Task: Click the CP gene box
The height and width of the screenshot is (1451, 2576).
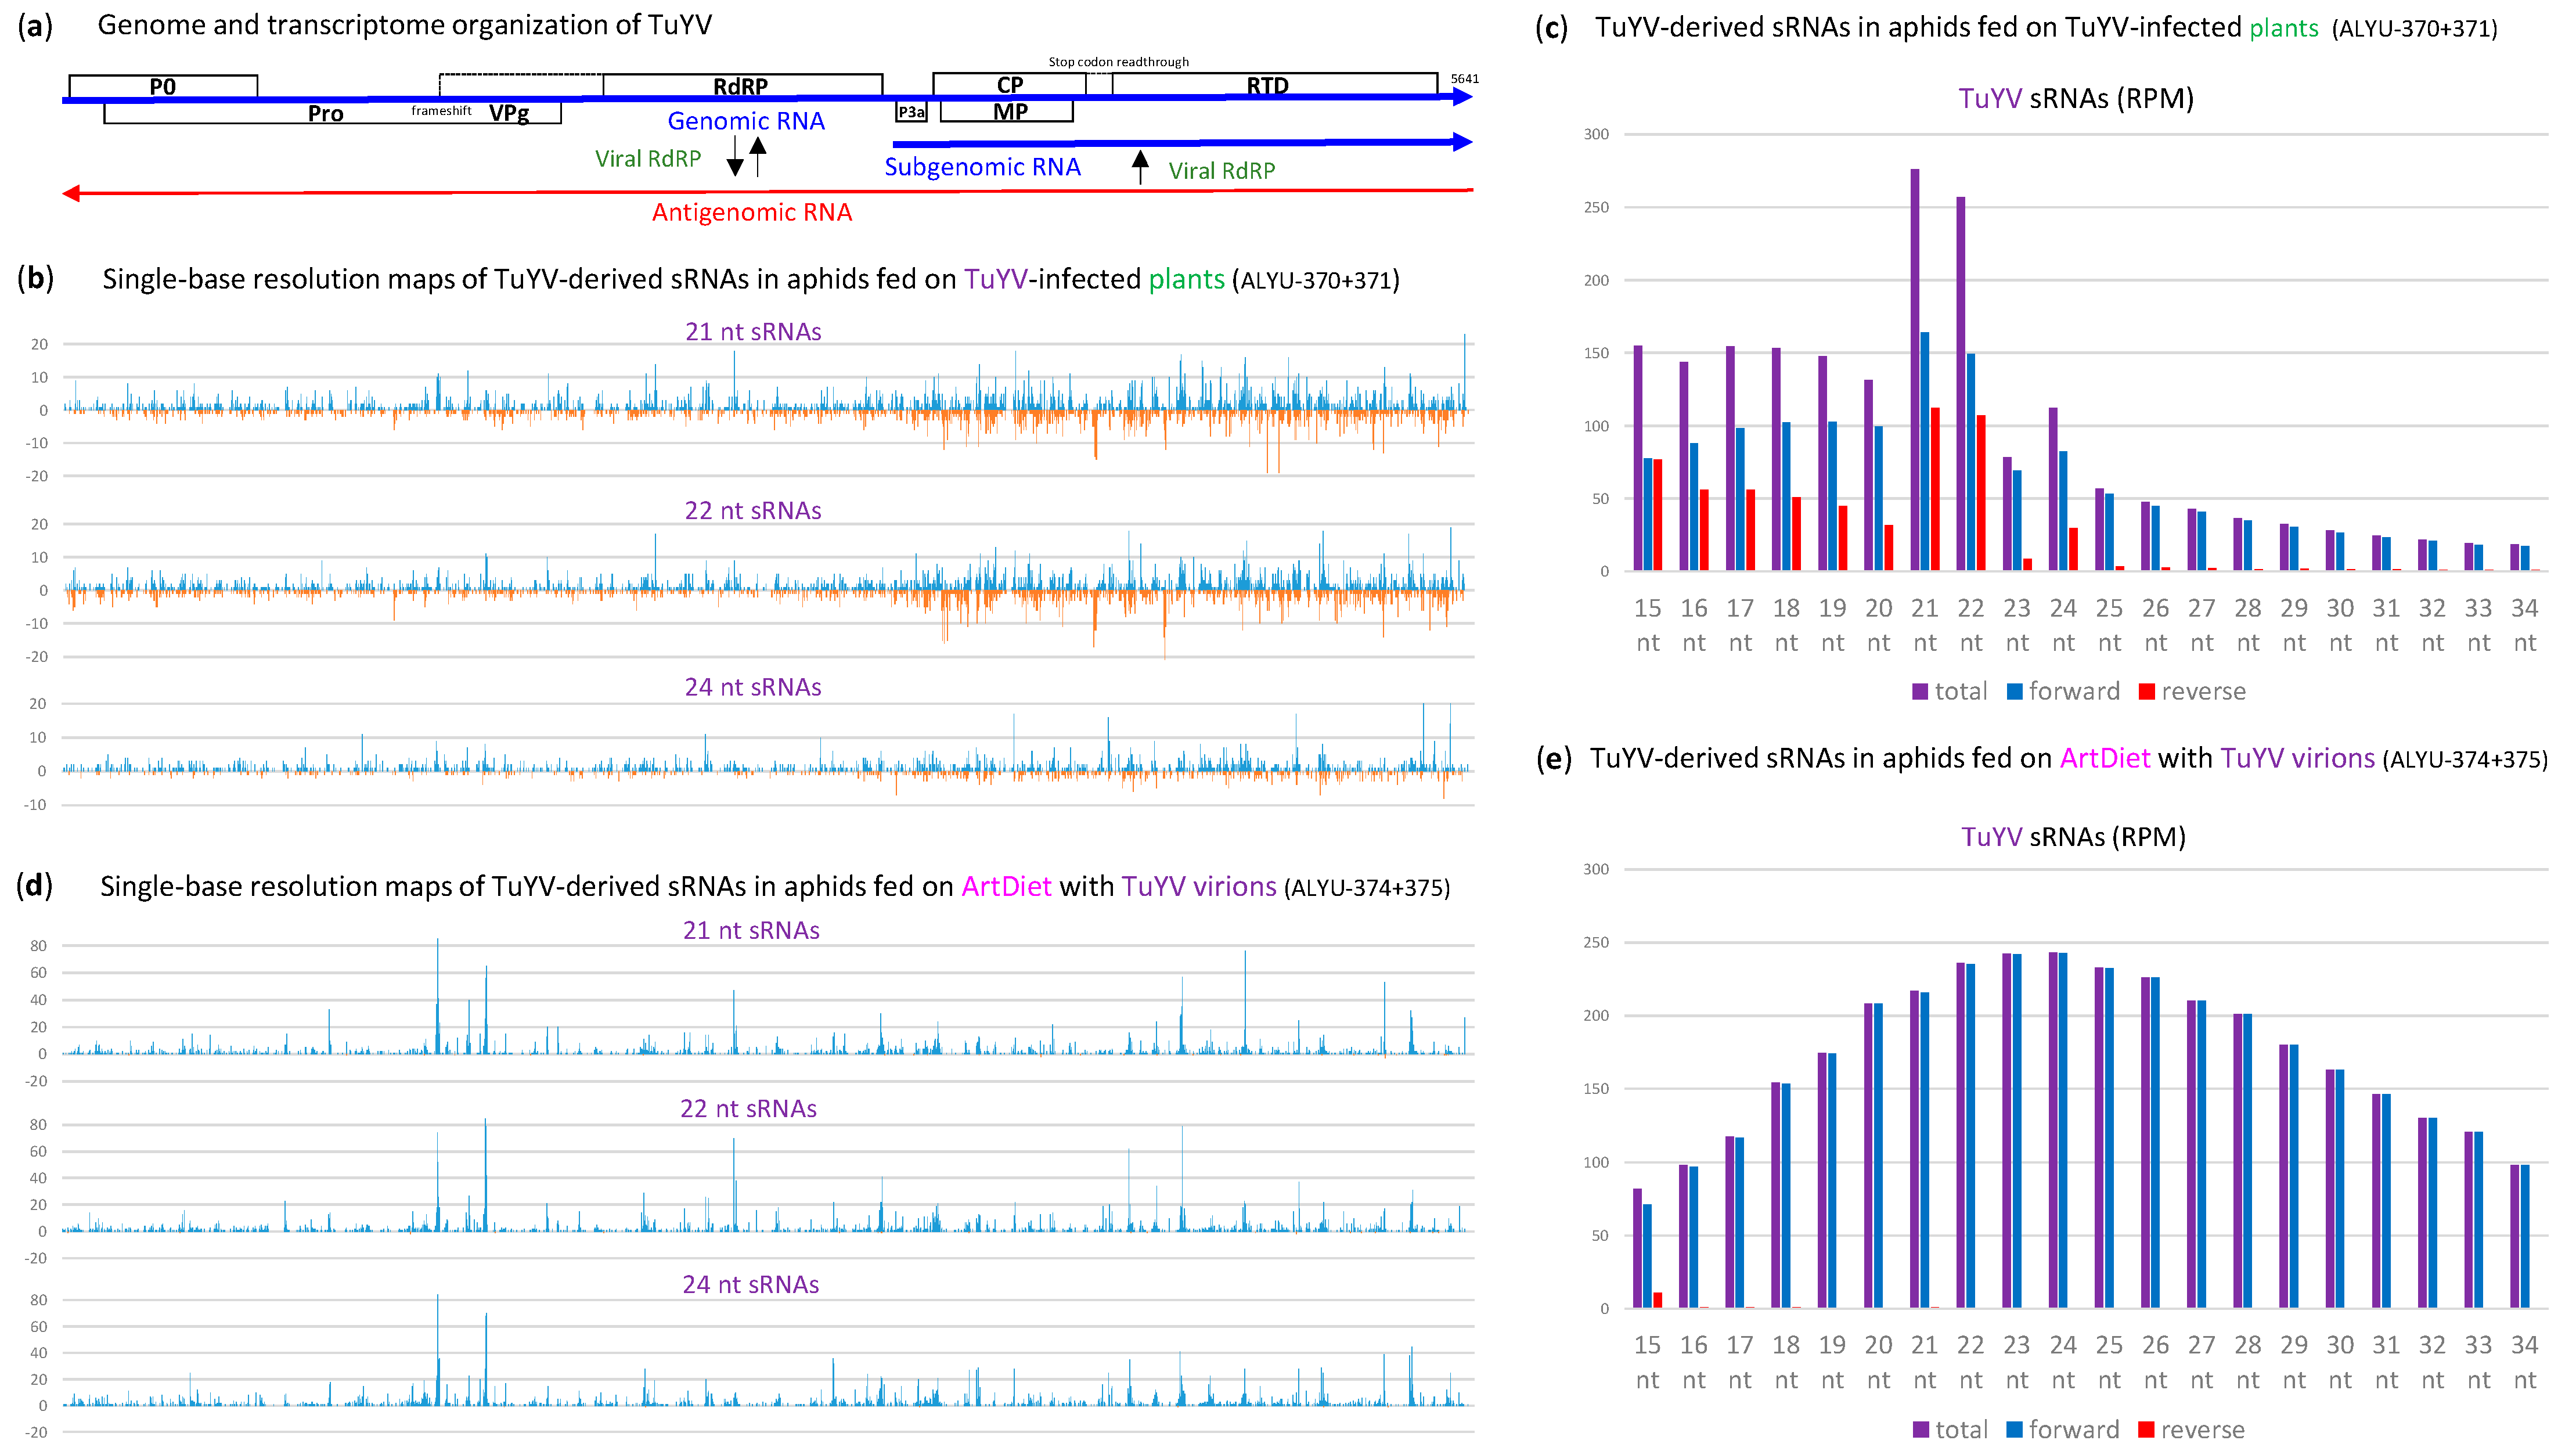Action: coord(1009,85)
